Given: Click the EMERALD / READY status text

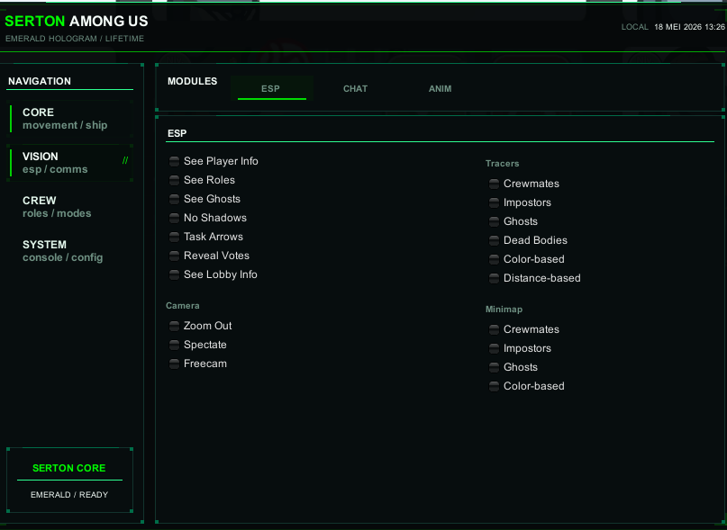Looking at the screenshot, I should pyautogui.click(x=69, y=495).
